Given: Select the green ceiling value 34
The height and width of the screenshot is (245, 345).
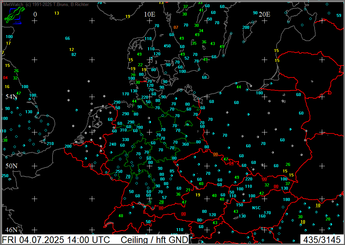Looking at the screenshot, I should pos(201,31).
